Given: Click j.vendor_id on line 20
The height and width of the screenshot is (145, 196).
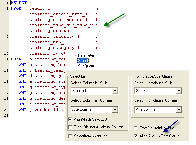Looking at the screenshot, I should (44, 110).
